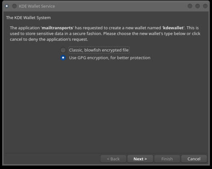The height and width of the screenshot is (169, 212).
Task: Click the 'used to store sensitive data' sentence
Action: point(37,34)
